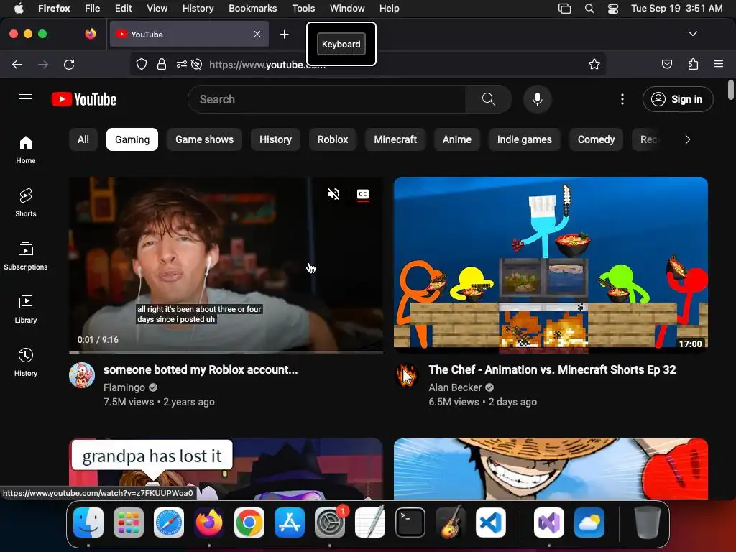Viewport: 736px width, 552px height.
Task: Open the File menu
Action: 92,9
